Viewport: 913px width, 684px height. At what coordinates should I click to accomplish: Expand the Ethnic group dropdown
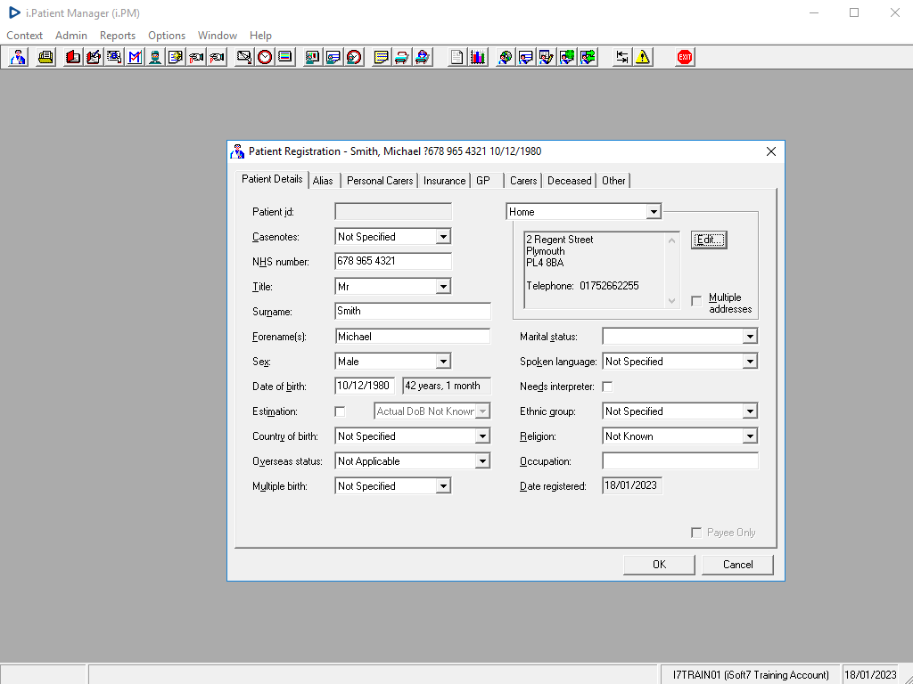(x=750, y=411)
